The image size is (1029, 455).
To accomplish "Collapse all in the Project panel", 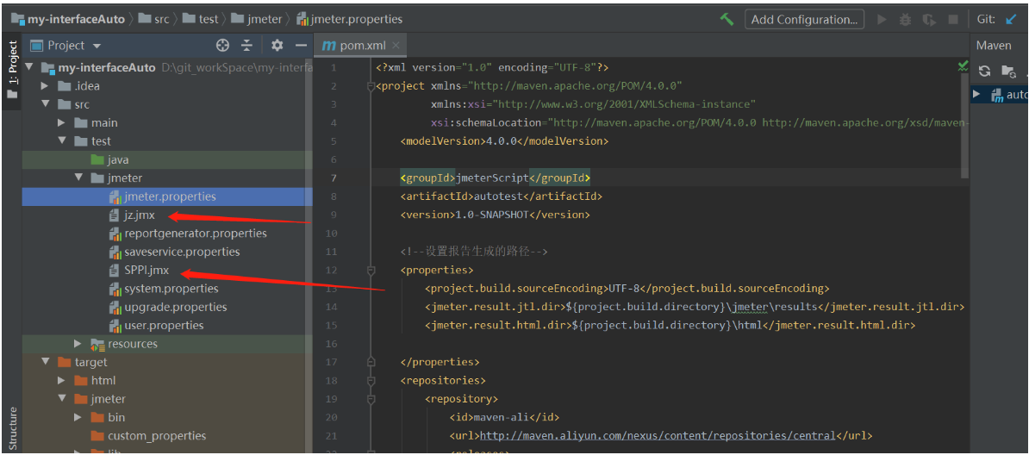I will tap(247, 45).
